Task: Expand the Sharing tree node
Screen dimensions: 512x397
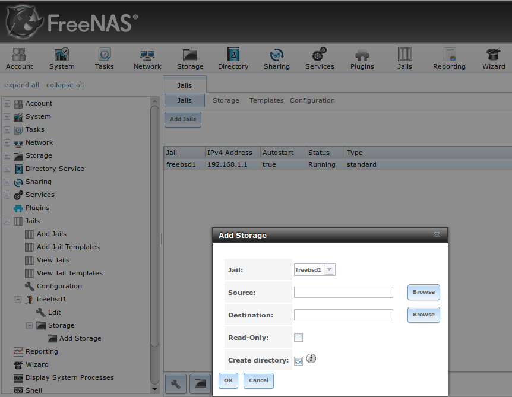Action: pyautogui.click(x=7, y=182)
